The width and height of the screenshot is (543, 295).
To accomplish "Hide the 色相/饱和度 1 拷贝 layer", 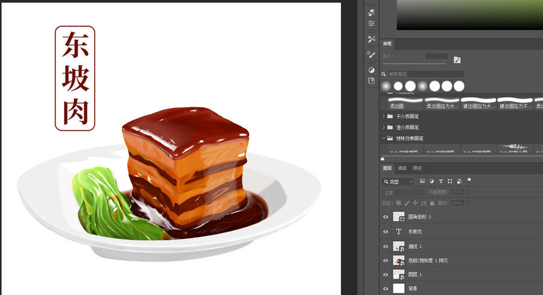I will [x=386, y=261].
